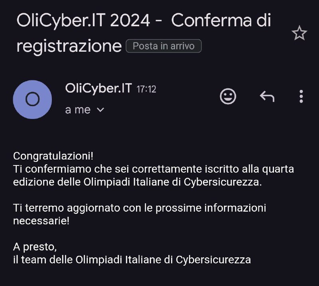Click the 17:12 timestamp
Viewport: 319px width, 286px height.
146,89
